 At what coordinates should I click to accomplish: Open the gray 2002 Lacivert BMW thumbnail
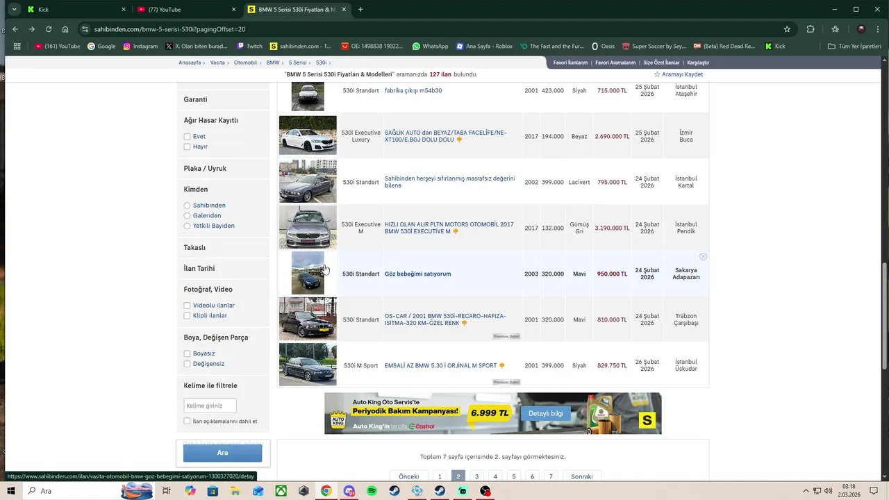coord(308,181)
